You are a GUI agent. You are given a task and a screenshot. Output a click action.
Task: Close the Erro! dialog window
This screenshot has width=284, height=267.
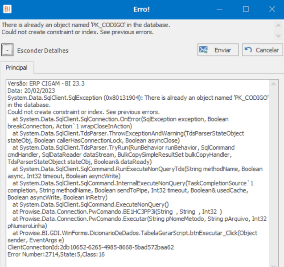tap(272, 9)
